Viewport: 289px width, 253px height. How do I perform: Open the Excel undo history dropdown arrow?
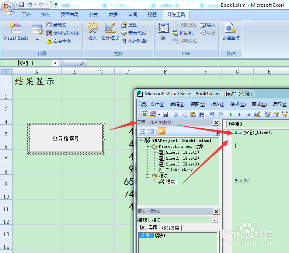(35, 4)
